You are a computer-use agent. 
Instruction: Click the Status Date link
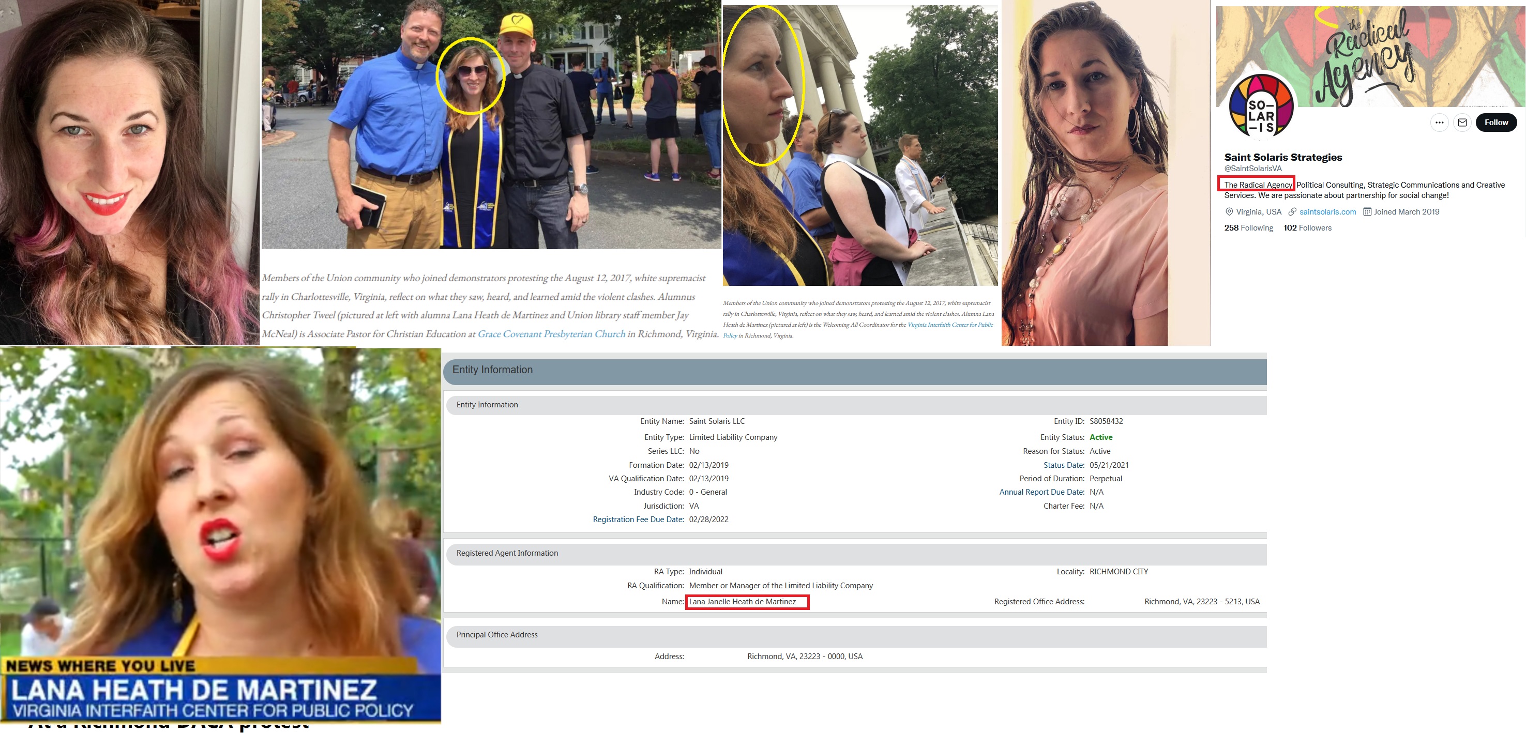point(1063,465)
